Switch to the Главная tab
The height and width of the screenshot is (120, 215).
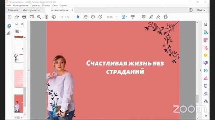click(x=13, y=10)
